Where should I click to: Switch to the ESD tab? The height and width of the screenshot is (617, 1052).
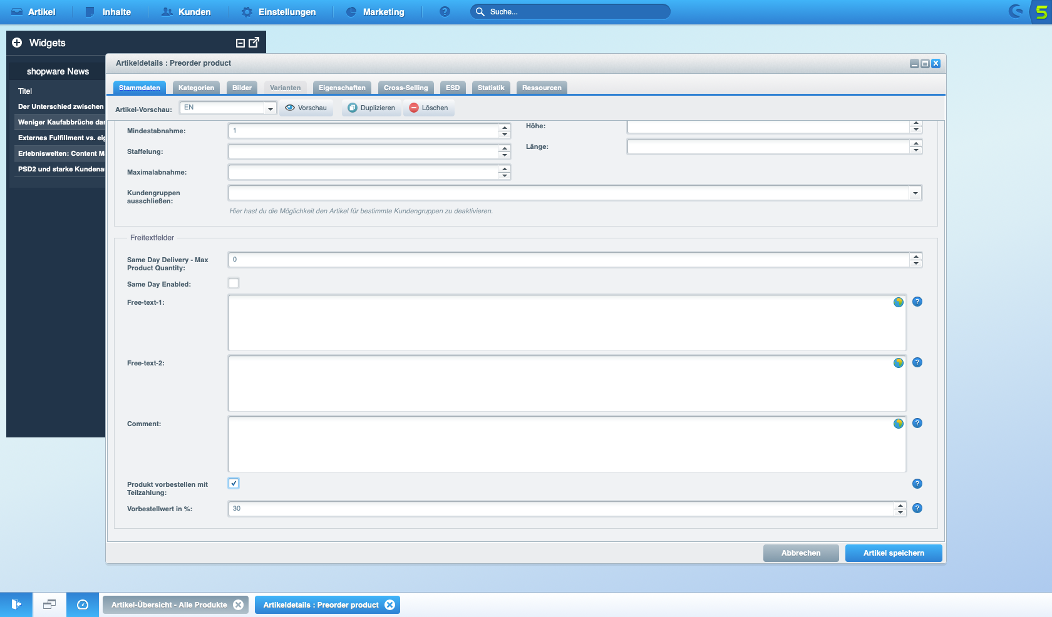[x=453, y=88]
